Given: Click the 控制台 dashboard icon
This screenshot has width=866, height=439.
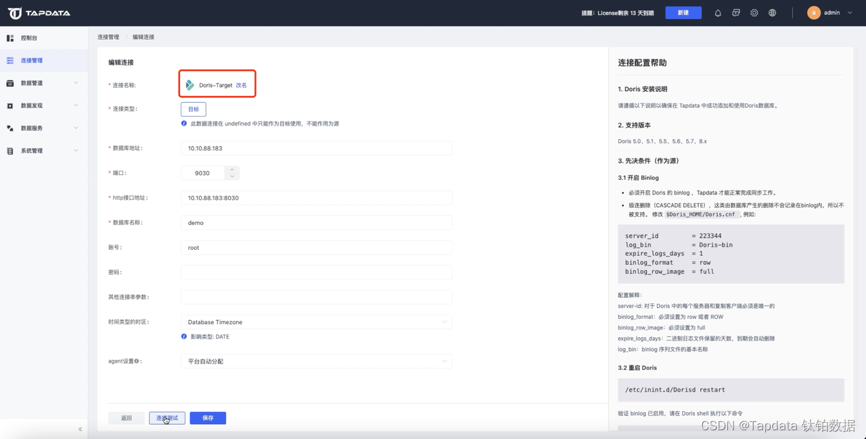Looking at the screenshot, I should point(10,38).
